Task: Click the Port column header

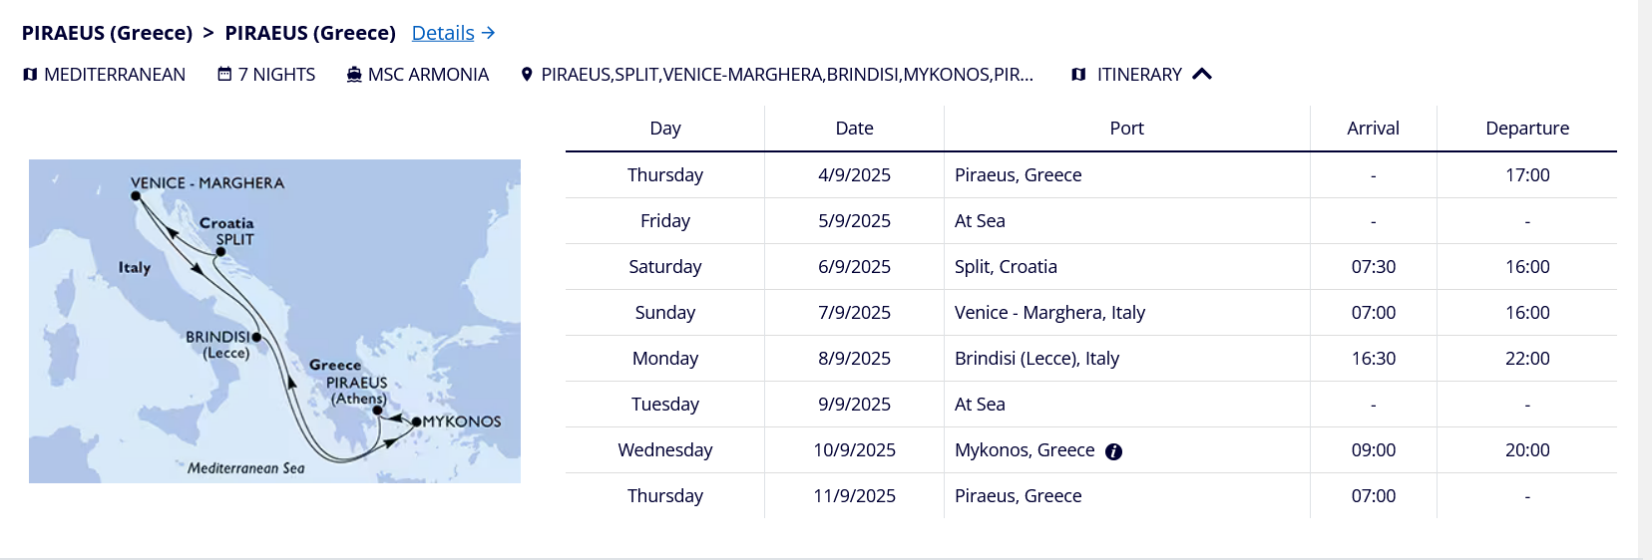Action: point(1127,129)
